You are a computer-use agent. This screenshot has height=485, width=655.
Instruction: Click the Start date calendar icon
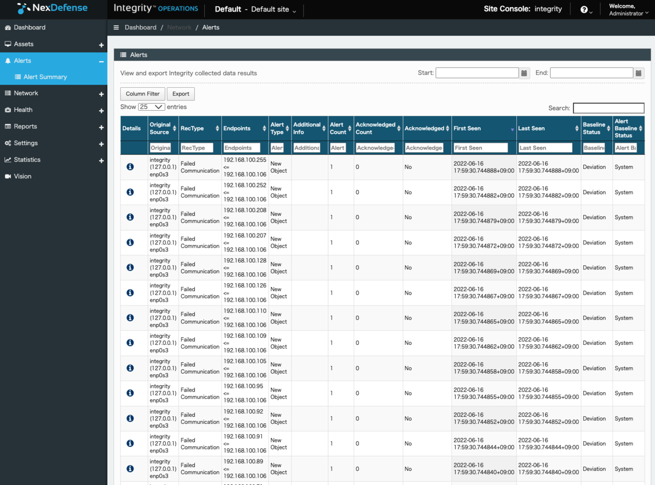(524, 73)
